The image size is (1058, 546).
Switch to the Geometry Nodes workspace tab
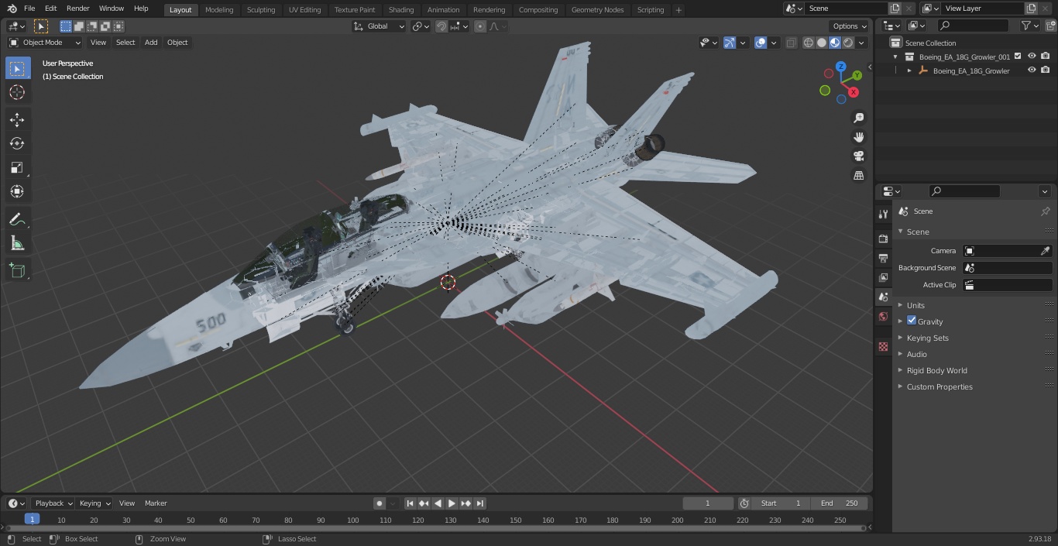tap(597, 9)
